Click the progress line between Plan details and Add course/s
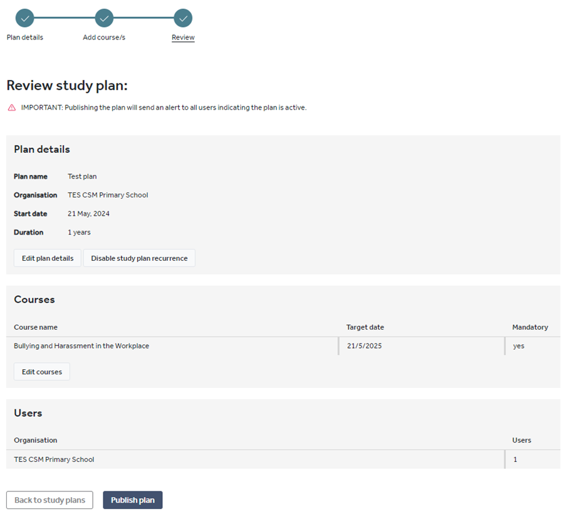The image size is (566, 514). click(x=64, y=18)
